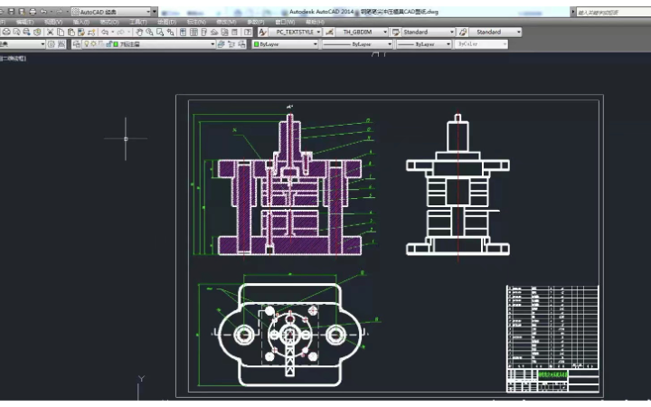Screen dimensions: 651x407
Task: Toggle the layer lock padlock icon
Action: [108, 44]
